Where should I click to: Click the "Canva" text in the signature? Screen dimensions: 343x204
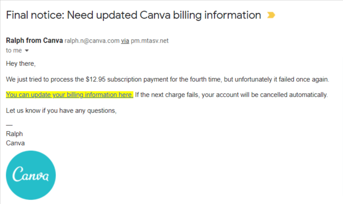[15, 143]
